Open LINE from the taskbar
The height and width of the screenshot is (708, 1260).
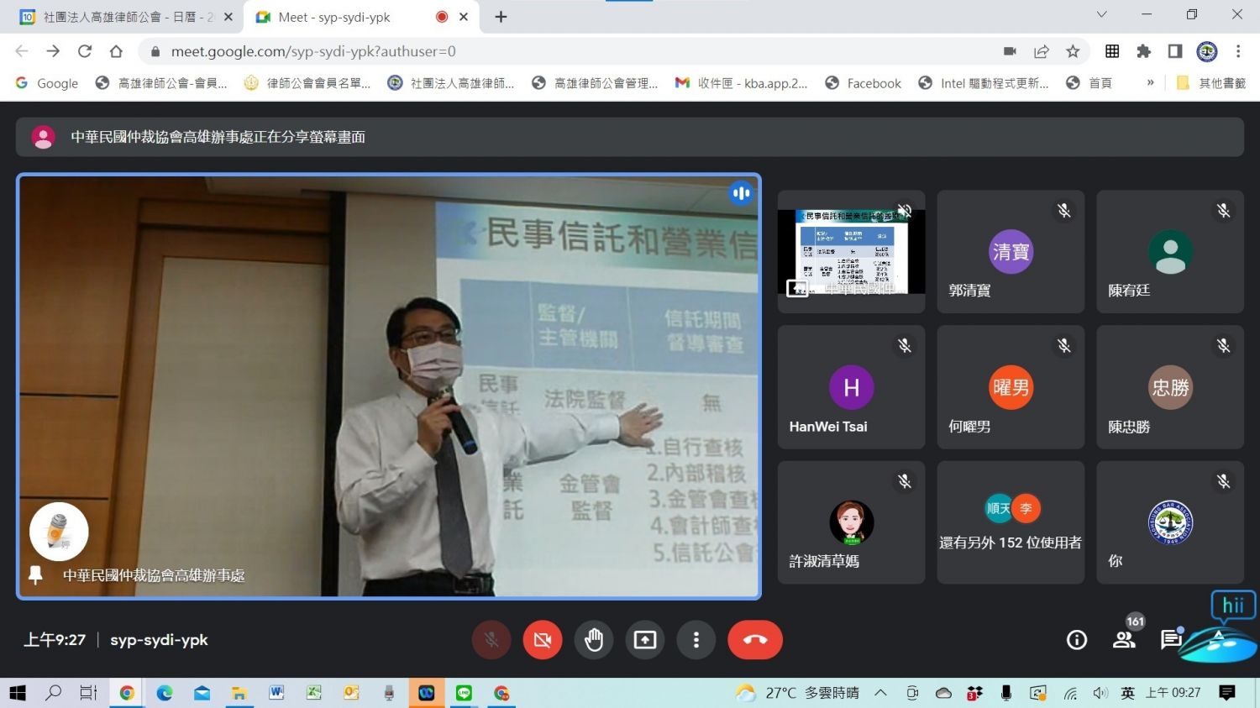(x=464, y=693)
